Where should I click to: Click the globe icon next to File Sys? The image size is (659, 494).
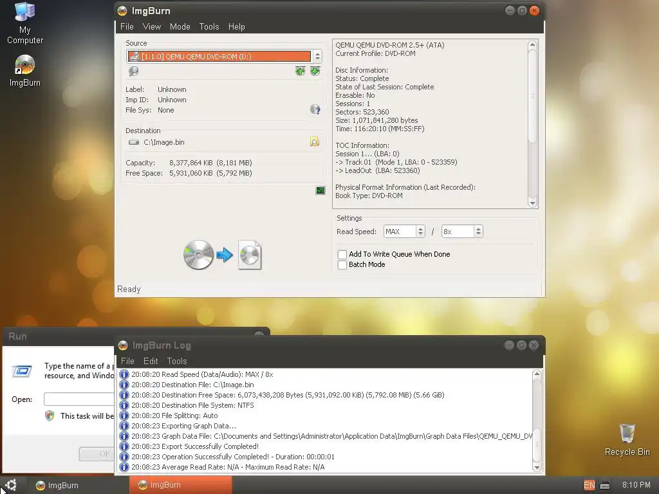[315, 109]
